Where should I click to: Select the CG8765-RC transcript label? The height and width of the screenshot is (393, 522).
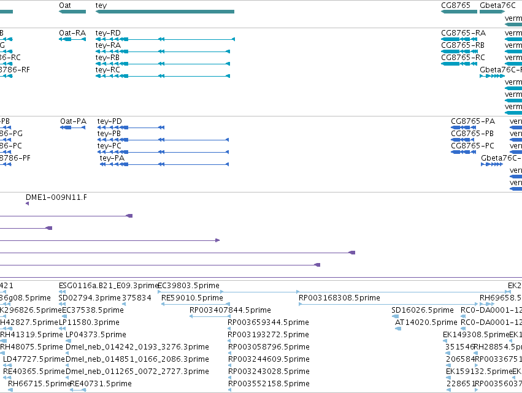[463, 58]
